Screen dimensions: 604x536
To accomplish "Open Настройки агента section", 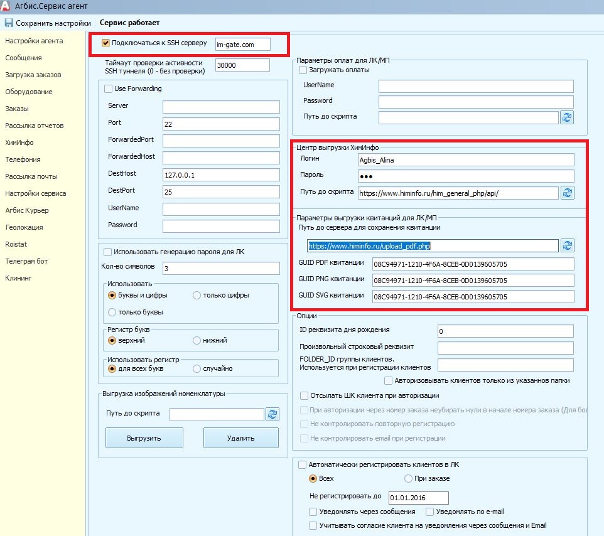I will (x=34, y=41).
